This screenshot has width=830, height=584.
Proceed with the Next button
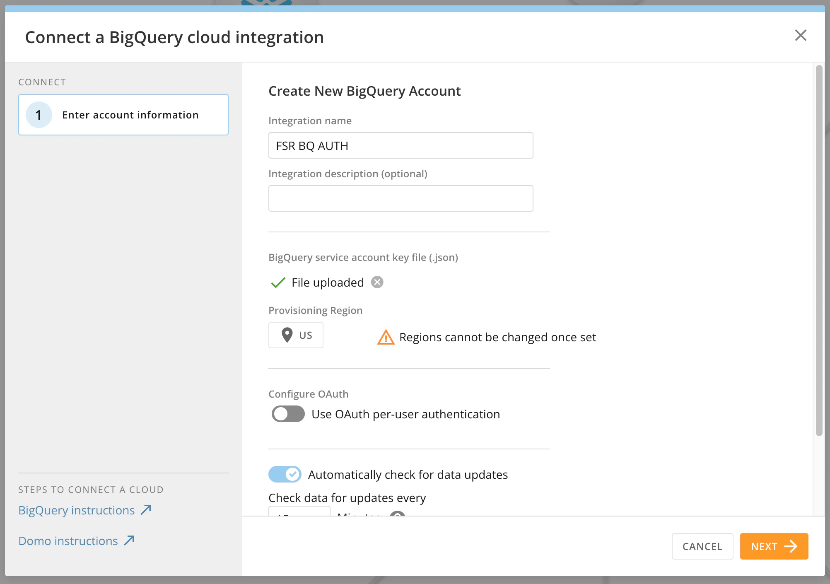pyautogui.click(x=774, y=546)
